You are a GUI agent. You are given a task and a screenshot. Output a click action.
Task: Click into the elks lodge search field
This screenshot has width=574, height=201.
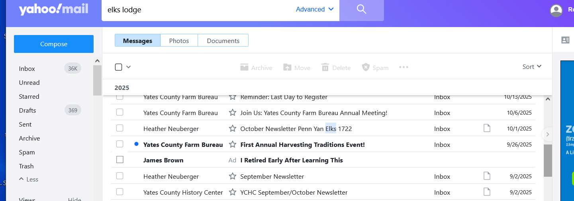click(x=199, y=10)
